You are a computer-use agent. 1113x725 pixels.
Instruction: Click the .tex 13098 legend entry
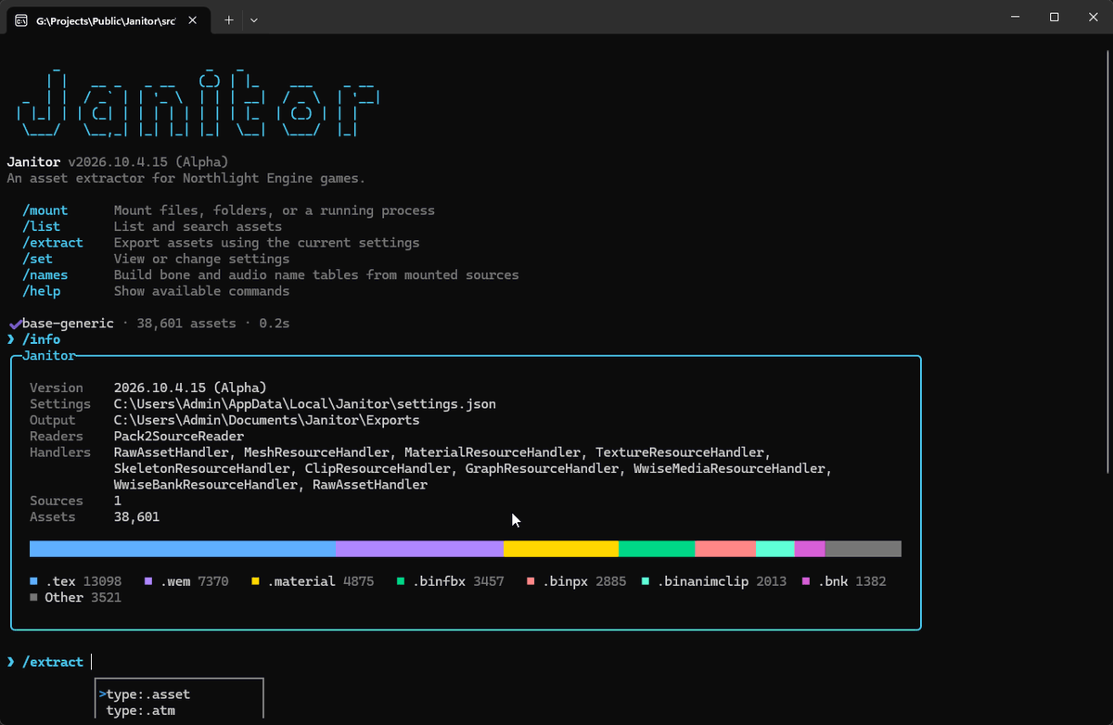[76, 581]
